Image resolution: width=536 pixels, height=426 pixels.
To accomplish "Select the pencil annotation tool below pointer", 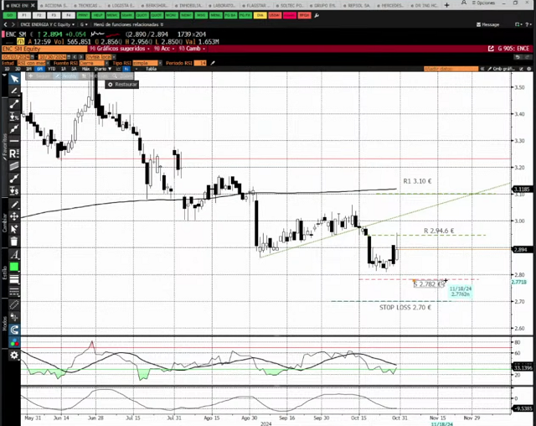I will (14, 91).
